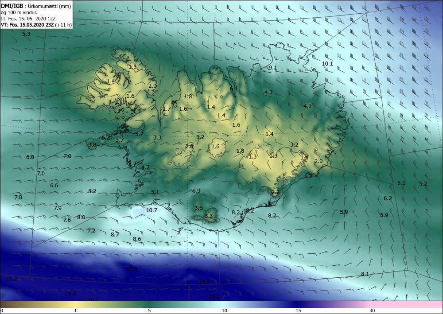Click the value 3.6 on the map
The height and width of the screenshot is (314, 443).
click(198, 208)
